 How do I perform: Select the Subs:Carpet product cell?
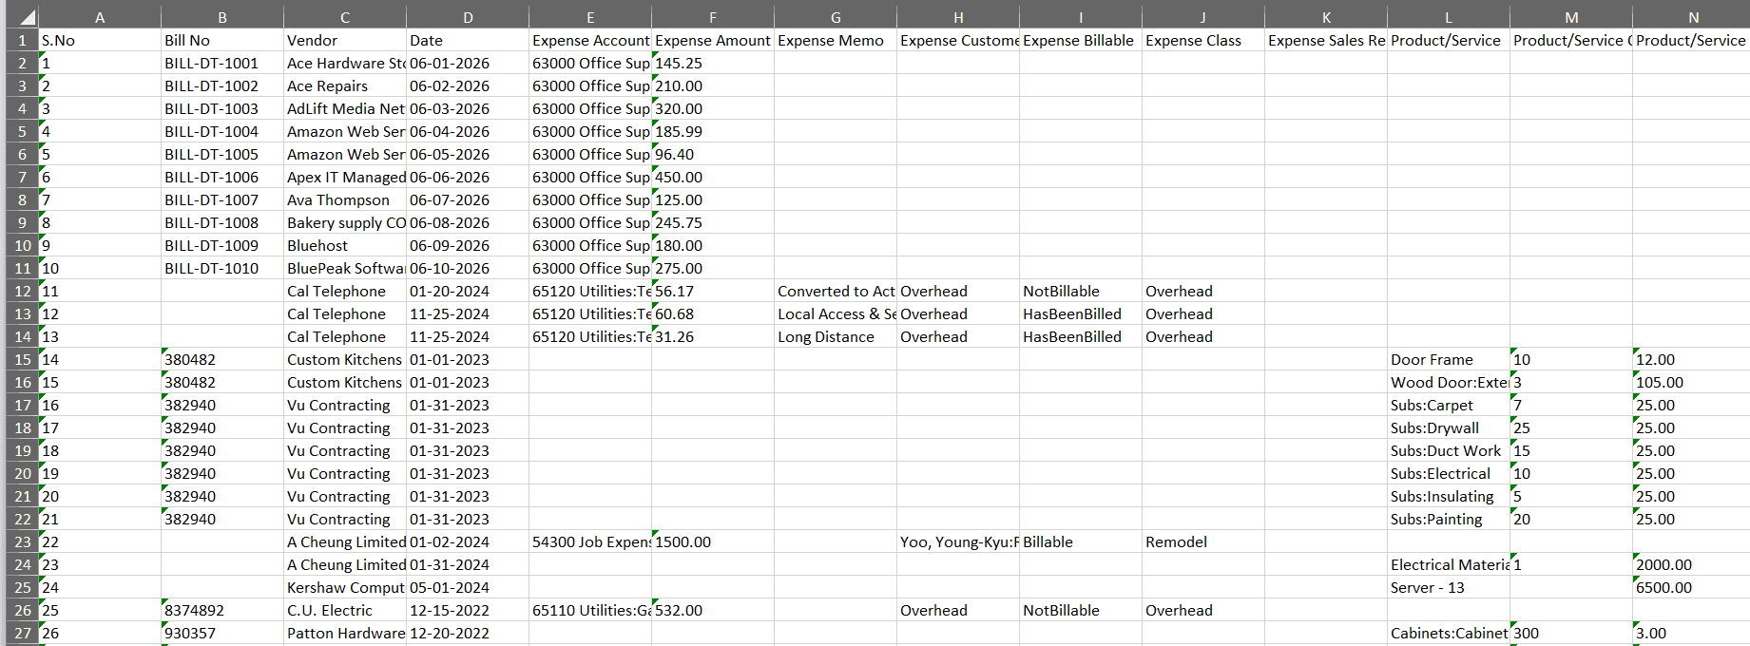click(x=1449, y=405)
